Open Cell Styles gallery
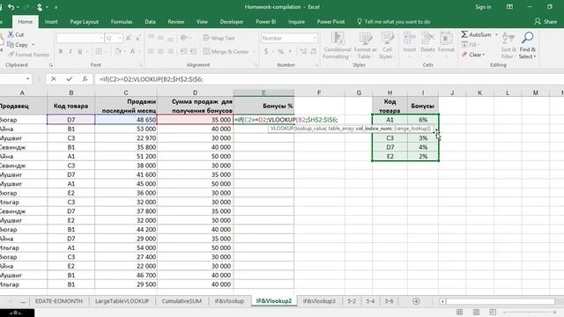The height and width of the screenshot is (317, 564). click(387, 46)
